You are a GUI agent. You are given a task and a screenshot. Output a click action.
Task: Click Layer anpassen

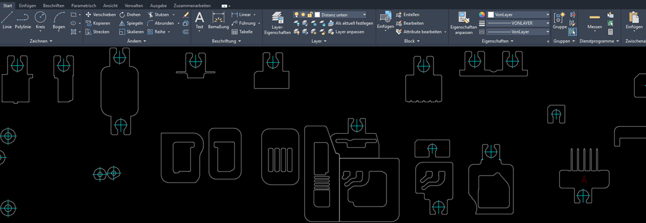[x=346, y=32]
